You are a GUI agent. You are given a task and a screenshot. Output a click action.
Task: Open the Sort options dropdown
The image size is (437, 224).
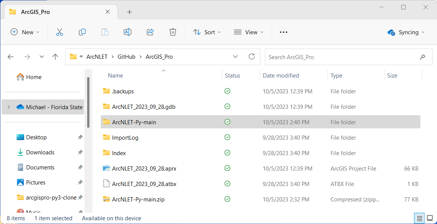[x=207, y=32]
